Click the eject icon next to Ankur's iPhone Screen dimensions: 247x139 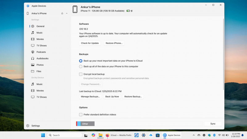(62, 13)
